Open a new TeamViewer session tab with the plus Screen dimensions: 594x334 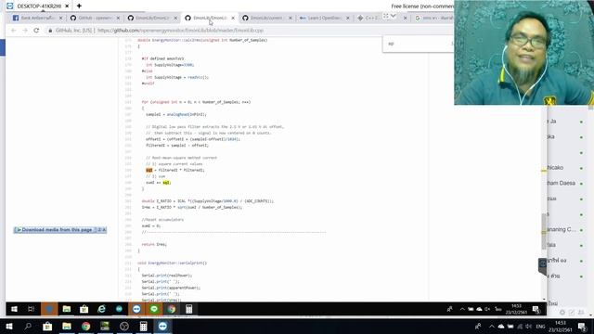coord(79,6)
